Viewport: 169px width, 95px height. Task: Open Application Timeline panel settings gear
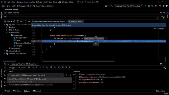[x=161, y=13]
